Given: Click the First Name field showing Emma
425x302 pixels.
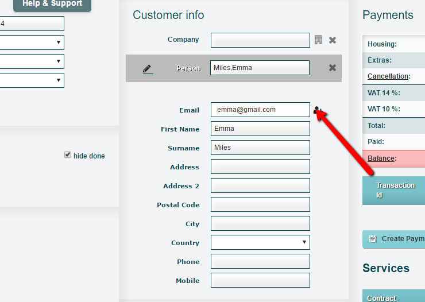Looking at the screenshot, I should (x=260, y=129).
